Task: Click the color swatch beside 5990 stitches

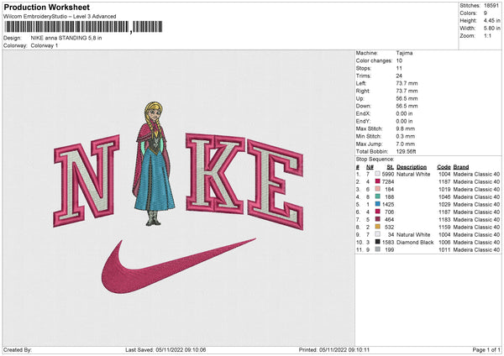Action: tap(377, 174)
